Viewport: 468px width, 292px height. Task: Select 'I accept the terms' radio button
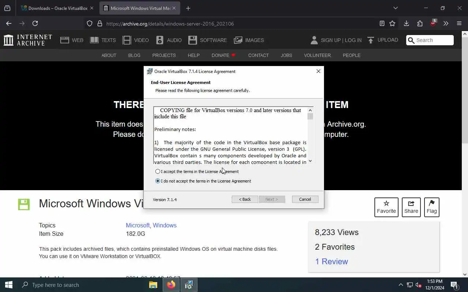(158, 172)
